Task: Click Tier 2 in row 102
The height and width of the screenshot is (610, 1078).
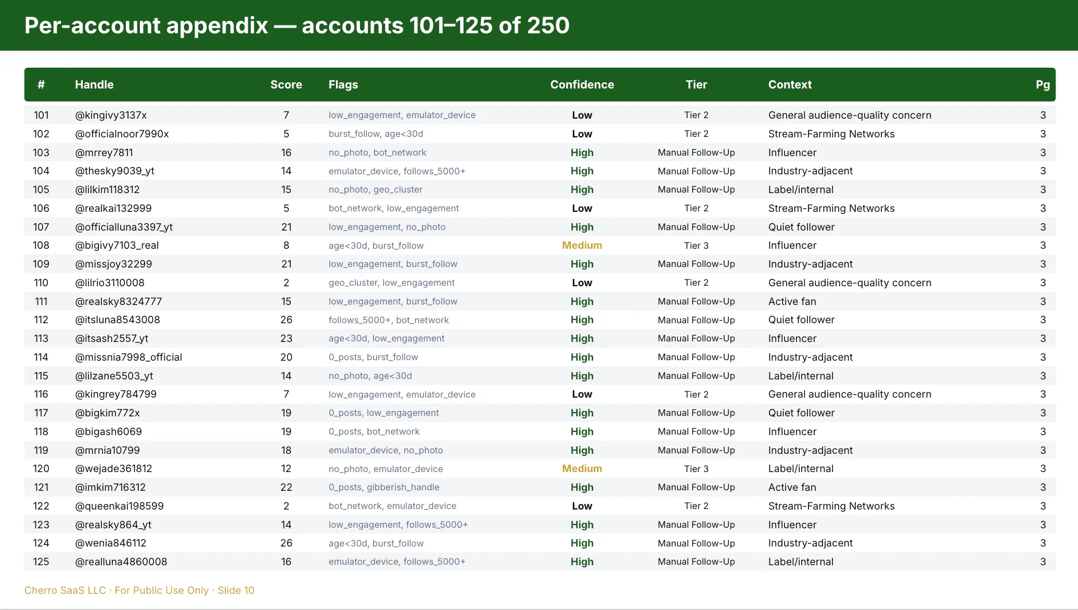Action: [696, 134]
